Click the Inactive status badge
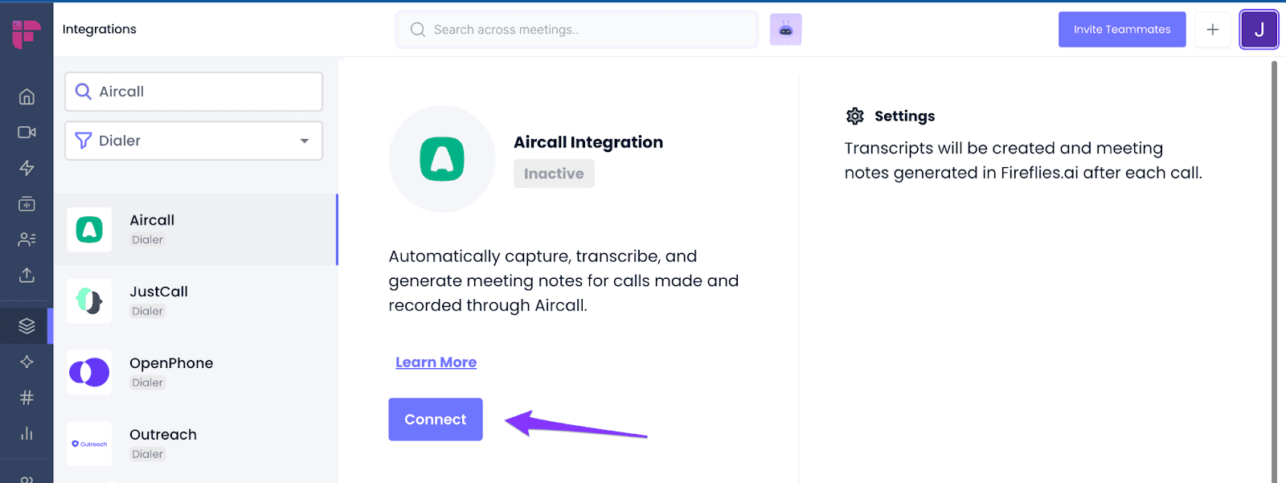 (554, 174)
